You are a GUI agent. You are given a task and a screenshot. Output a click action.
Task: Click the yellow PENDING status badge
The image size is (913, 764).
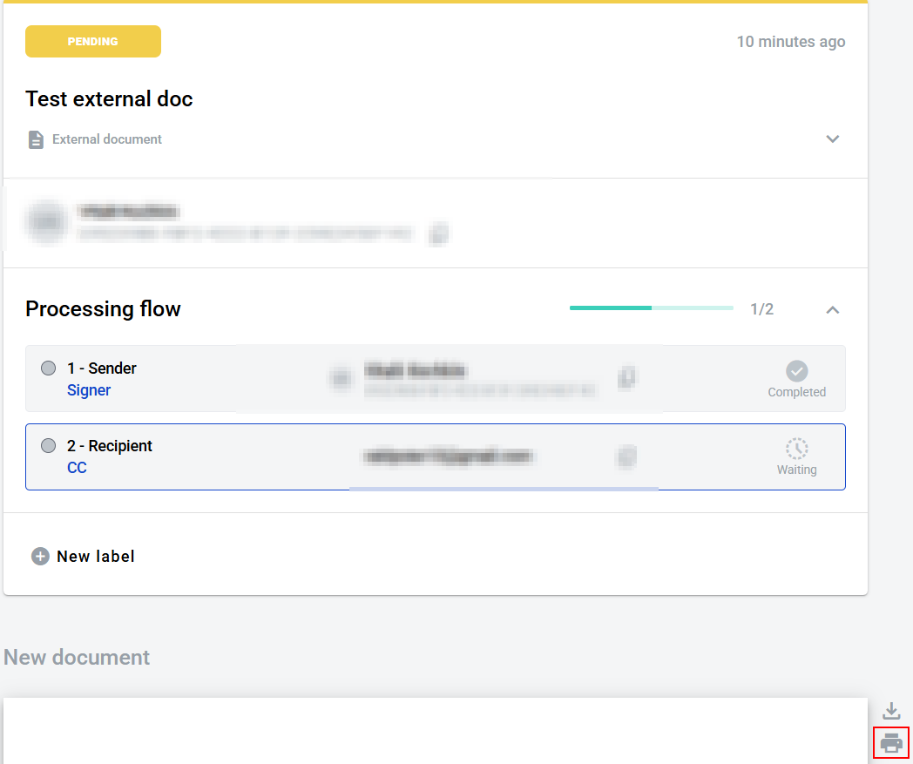click(93, 42)
